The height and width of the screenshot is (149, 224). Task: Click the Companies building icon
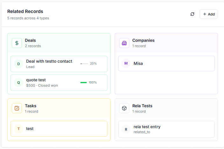(x=124, y=43)
